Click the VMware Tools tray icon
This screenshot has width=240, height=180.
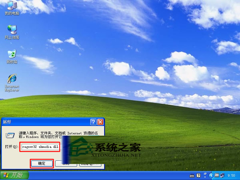(218, 175)
